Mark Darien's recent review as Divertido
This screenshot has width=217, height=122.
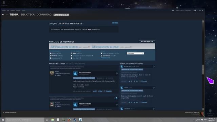coord(143,102)
